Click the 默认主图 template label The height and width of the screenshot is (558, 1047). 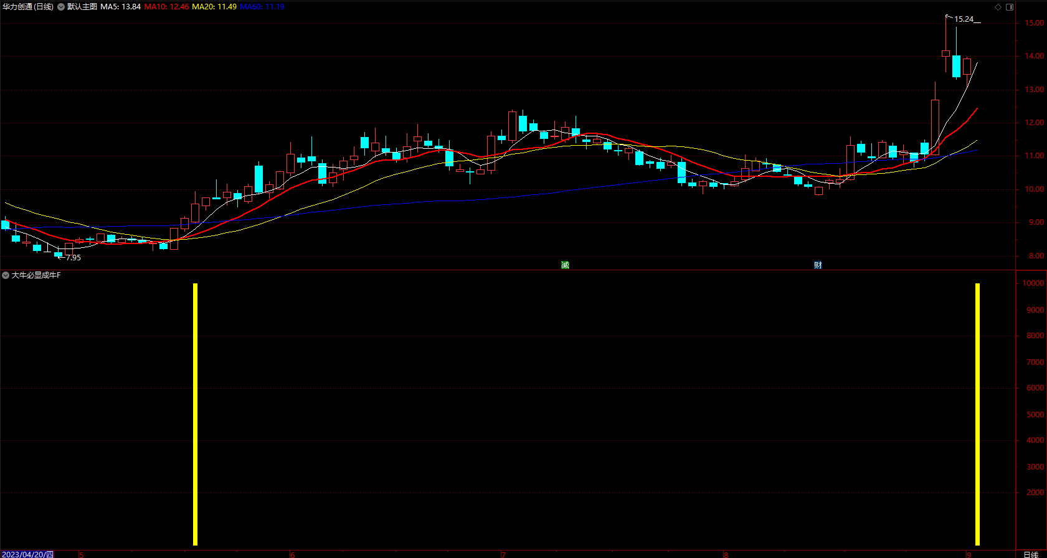coord(82,7)
